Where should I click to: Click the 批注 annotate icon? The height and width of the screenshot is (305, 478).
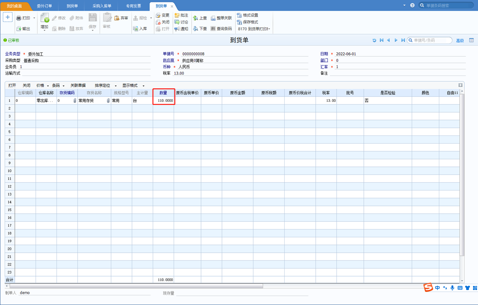pos(177,15)
